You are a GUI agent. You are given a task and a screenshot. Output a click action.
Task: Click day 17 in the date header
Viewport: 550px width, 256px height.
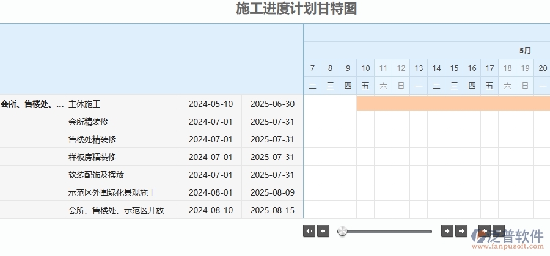coord(490,68)
